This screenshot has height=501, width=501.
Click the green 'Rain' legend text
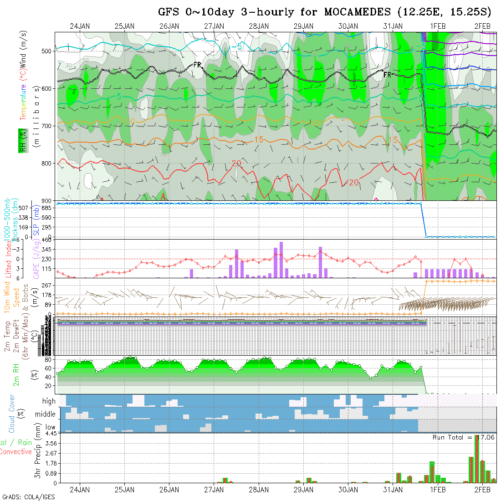point(25,442)
